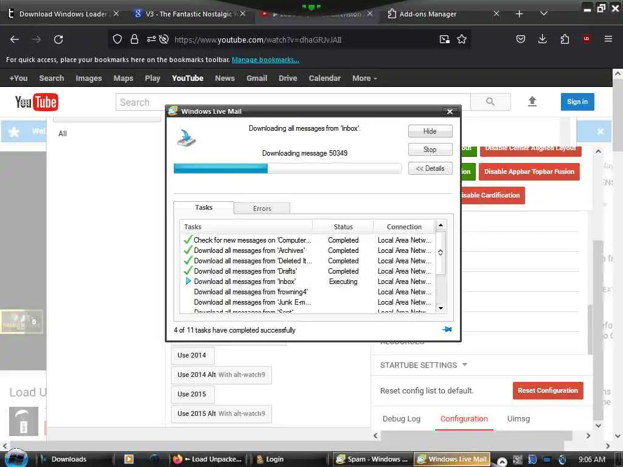
Task: Click the YouTube logo
Action: 37,102
